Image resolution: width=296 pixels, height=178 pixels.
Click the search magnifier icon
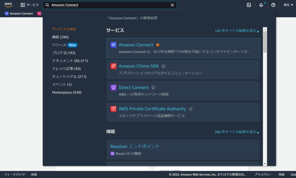click(47, 5)
